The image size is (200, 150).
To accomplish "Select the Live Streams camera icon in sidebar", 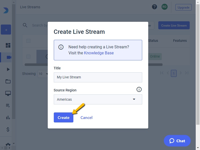I will tap(9, 57).
